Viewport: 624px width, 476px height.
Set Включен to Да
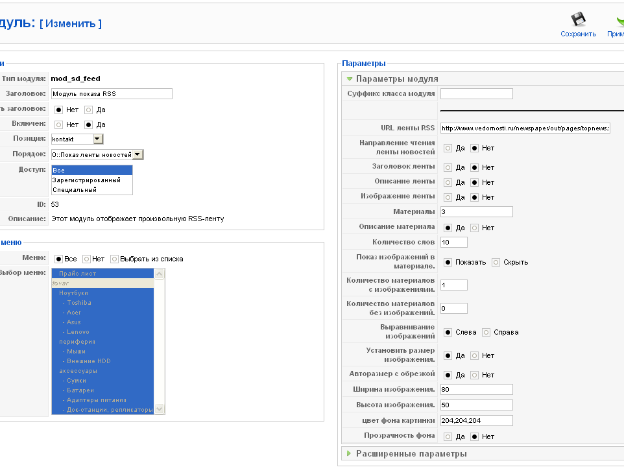pos(89,125)
